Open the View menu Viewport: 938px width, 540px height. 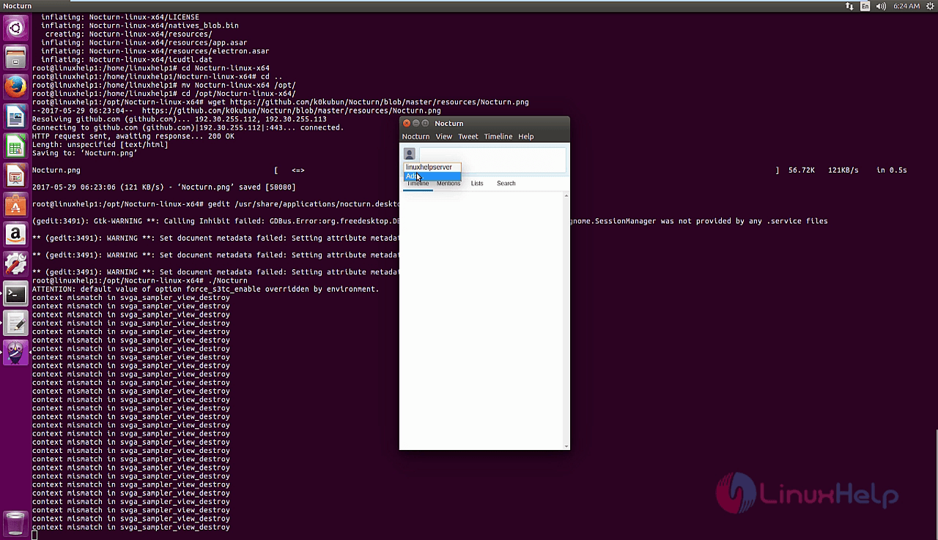point(444,137)
